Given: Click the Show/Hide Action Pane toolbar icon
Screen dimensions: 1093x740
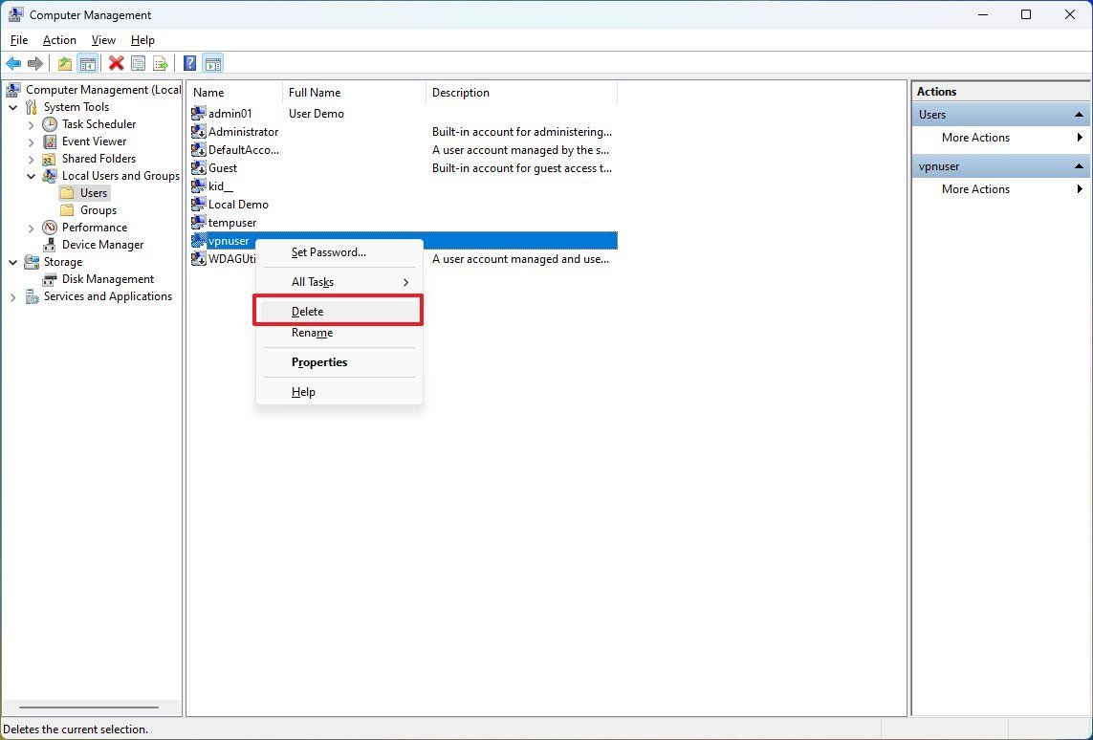Looking at the screenshot, I should point(212,63).
